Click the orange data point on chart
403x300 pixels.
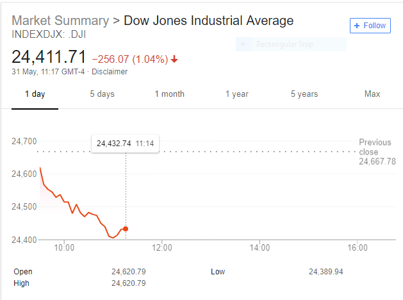click(x=126, y=229)
